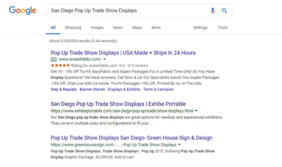This screenshot has width=282, height=167.
Task: Open the Banner Stands sitelink
Action: click(92, 89)
